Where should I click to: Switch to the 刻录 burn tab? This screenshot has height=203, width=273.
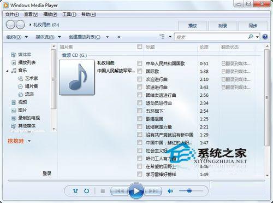coord(223,26)
